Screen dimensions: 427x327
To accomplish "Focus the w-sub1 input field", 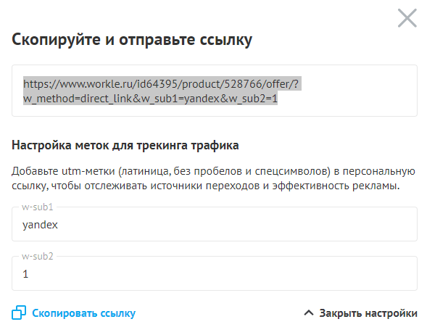I will (x=215, y=224).
